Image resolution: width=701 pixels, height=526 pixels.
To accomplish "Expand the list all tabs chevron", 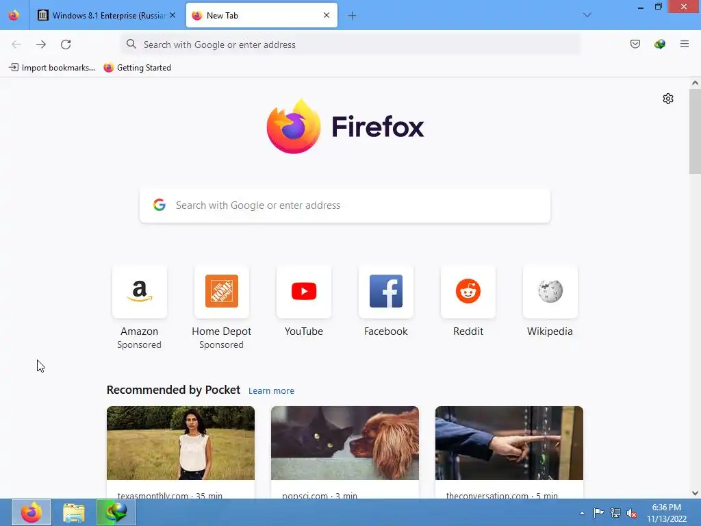I will pyautogui.click(x=587, y=15).
